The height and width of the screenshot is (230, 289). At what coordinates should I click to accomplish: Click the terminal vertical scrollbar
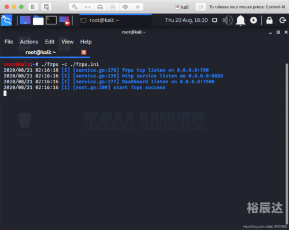coord(287,143)
